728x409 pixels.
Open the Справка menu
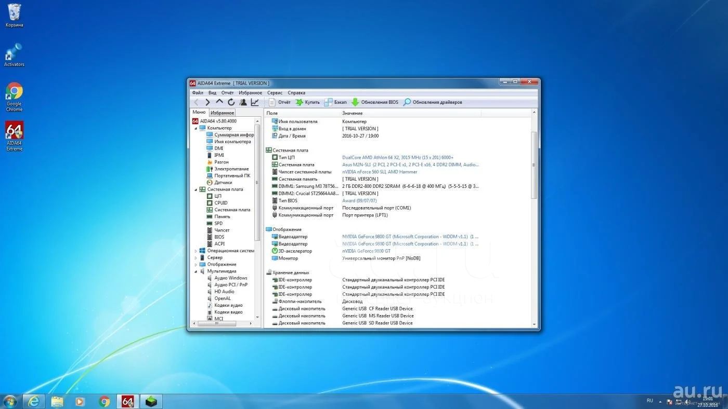click(x=296, y=93)
